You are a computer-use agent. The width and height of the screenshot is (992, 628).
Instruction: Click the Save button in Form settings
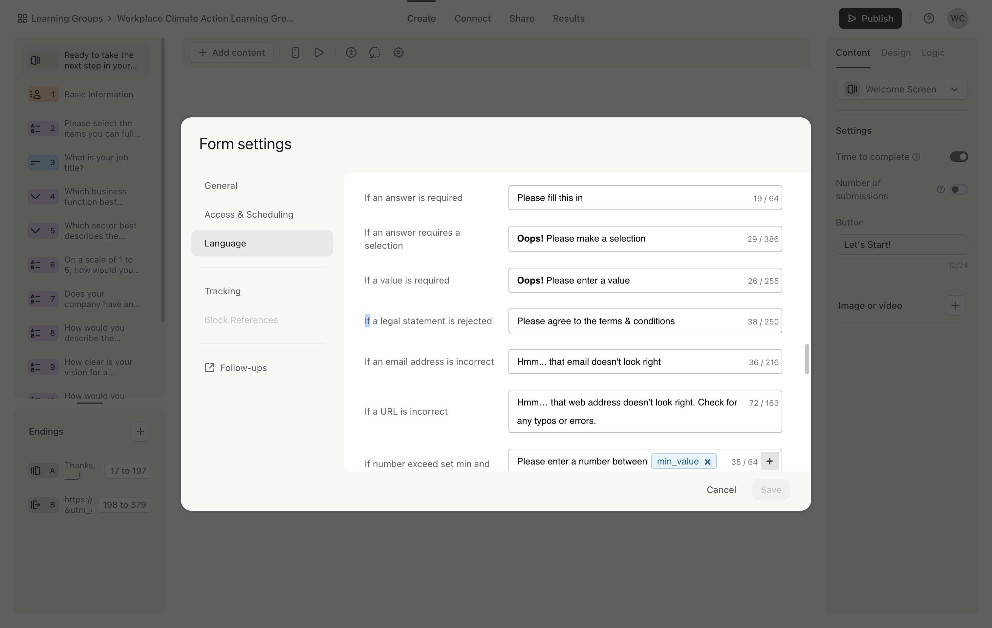771,490
